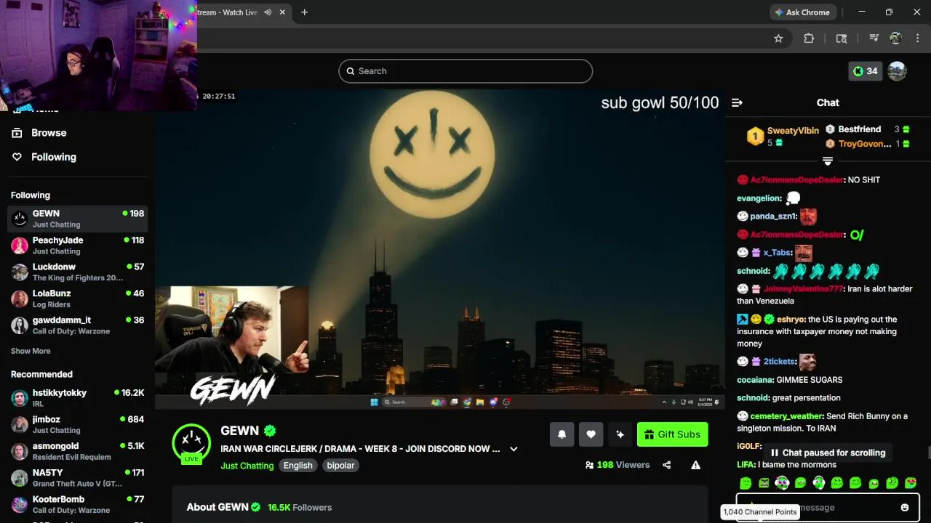Open the Chrome profile avatar
Image resolution: width=931 pixels, height=523 pixels.
coord(895,38)
